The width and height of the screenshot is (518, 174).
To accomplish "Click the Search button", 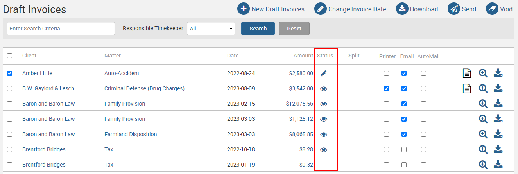I will pyautogui.click(x=258, y=29).
